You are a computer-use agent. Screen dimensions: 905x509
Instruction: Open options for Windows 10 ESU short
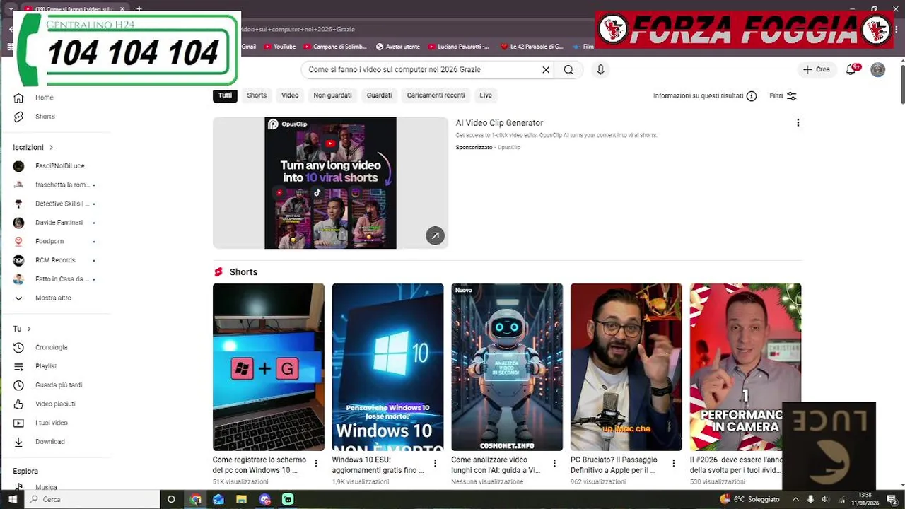click(x=435, y=464)
